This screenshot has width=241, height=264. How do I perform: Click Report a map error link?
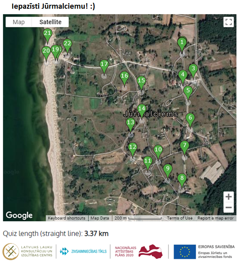click(x=216, y=218)
